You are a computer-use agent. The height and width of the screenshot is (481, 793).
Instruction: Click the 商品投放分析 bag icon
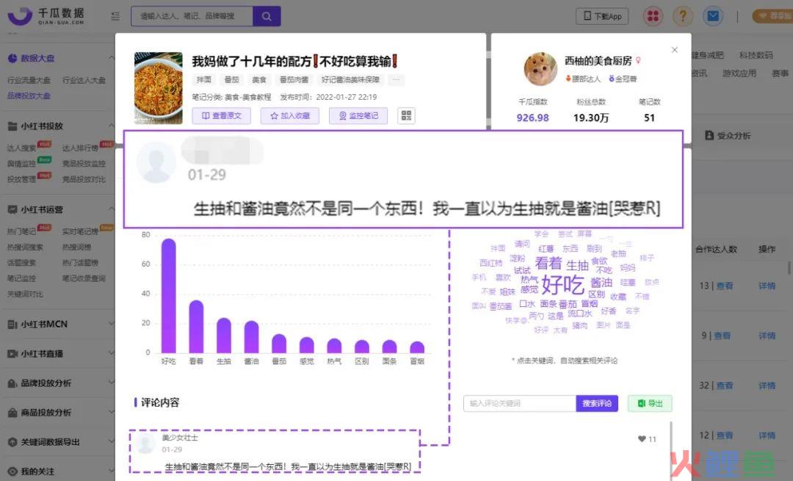[12, 413]
